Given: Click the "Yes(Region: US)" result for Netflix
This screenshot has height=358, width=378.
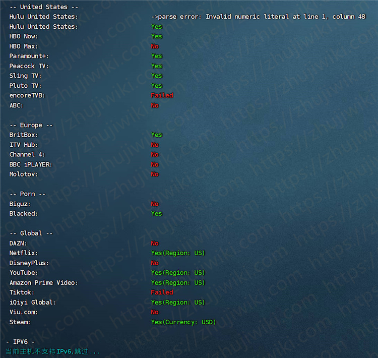Looking at the screenshot, I should (178, 253).
